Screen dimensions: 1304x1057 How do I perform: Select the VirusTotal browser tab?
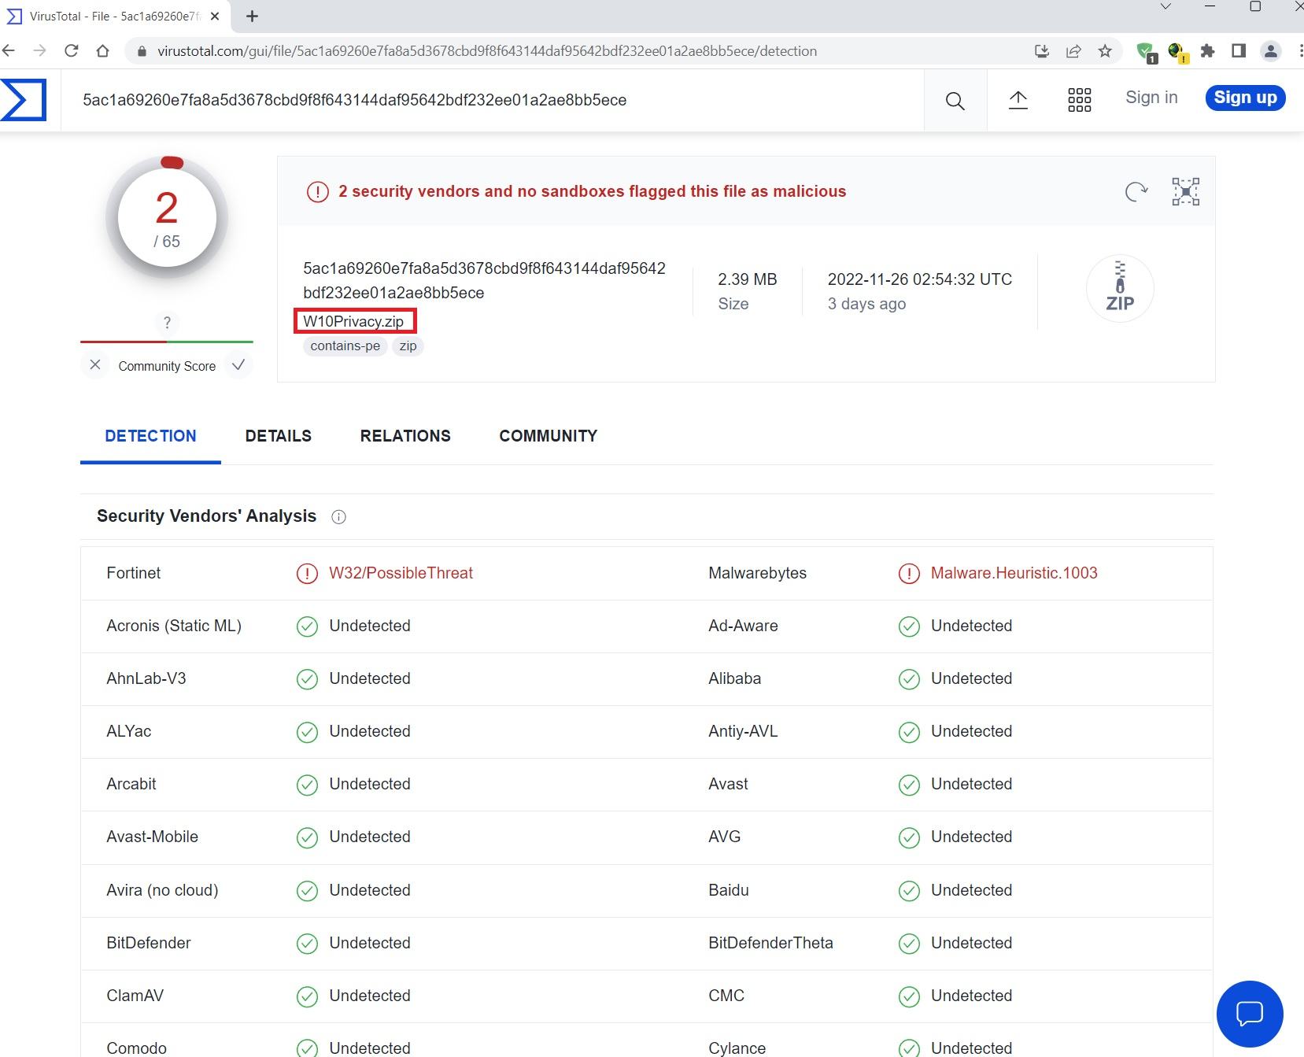pos(114,17)
